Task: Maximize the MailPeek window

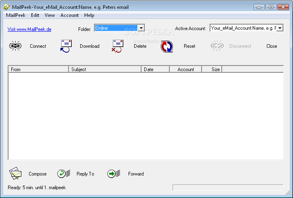Action: pos(271,7)
